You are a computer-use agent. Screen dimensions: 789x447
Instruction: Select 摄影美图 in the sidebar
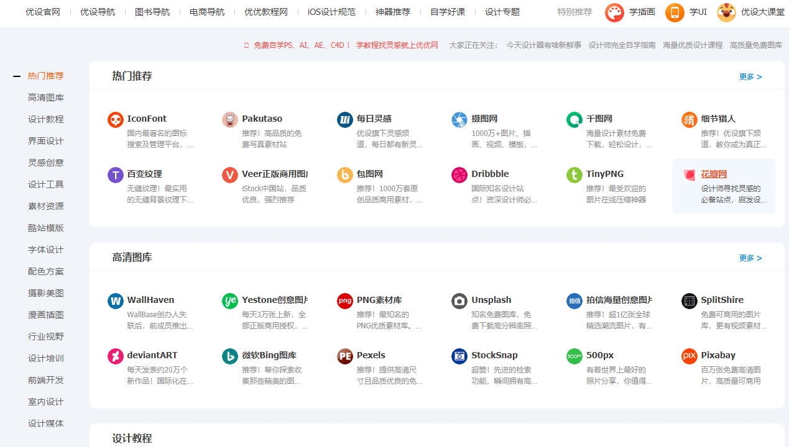coord(46,293)
